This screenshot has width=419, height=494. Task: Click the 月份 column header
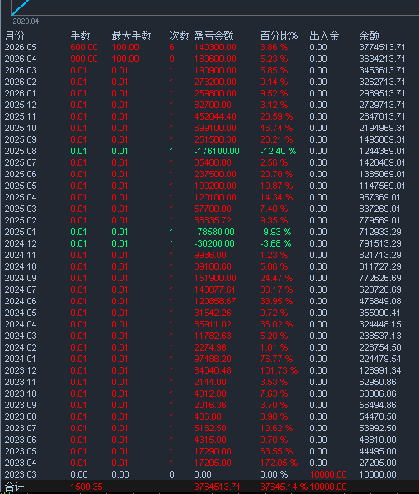point(15,35)
